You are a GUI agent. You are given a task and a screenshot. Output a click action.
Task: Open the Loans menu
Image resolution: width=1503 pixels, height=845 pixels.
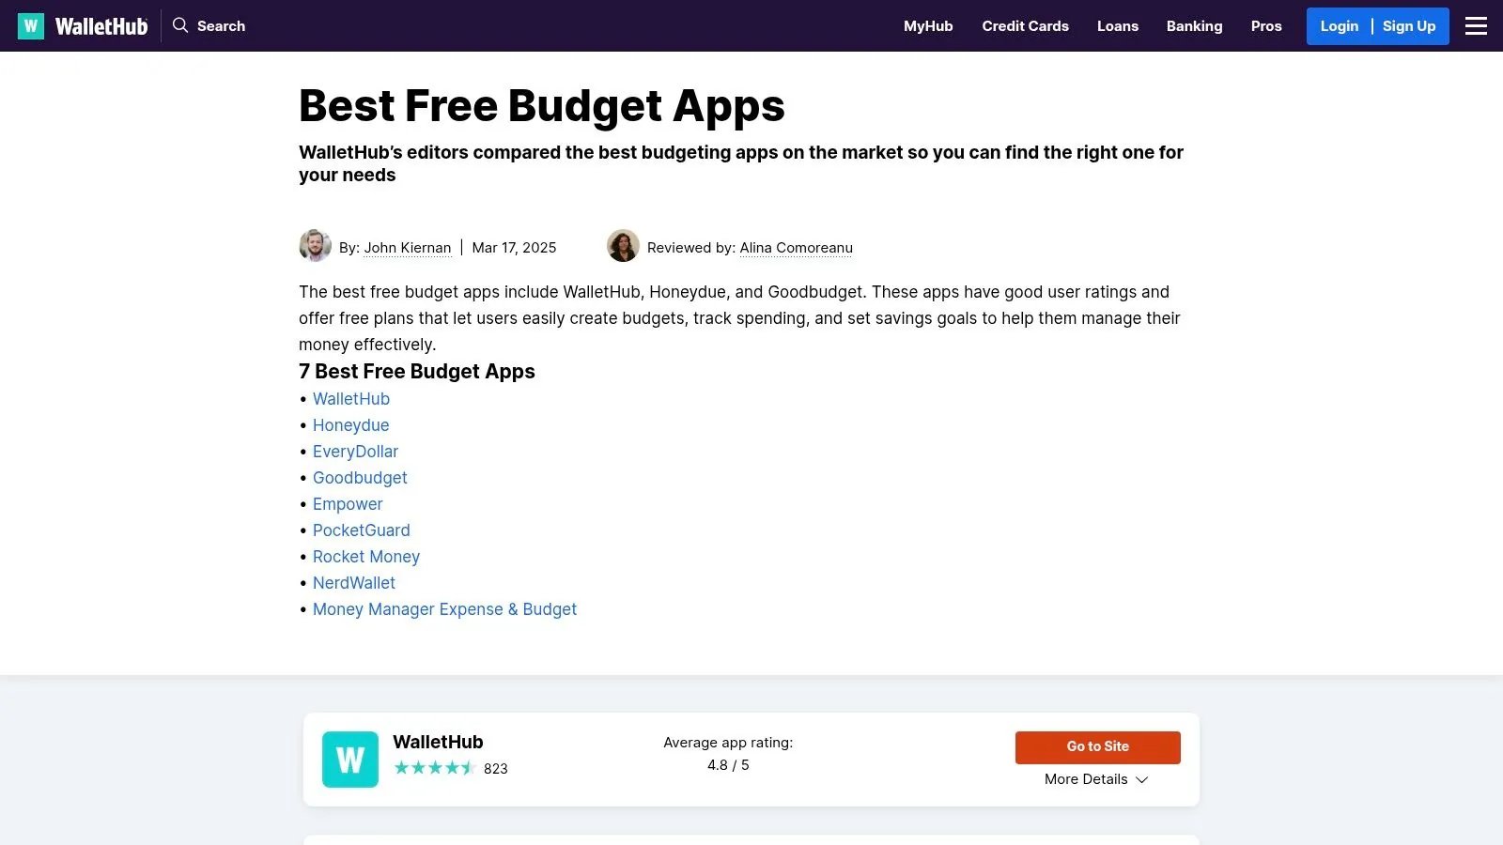pyautogui.click(x=1117, y=26)
